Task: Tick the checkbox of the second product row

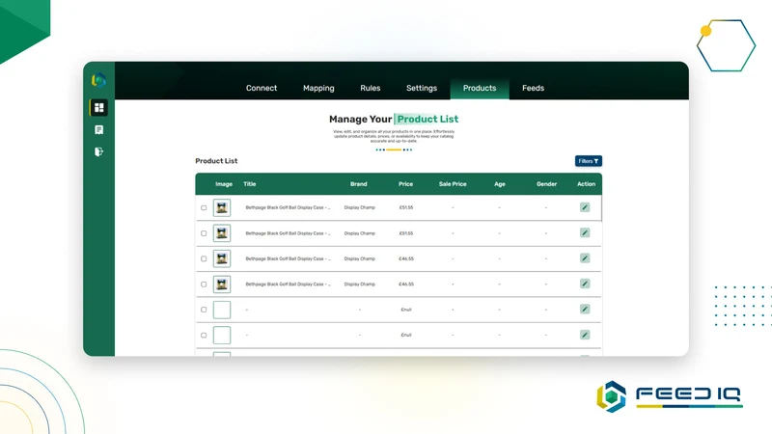Action: [x=204, y=233]
